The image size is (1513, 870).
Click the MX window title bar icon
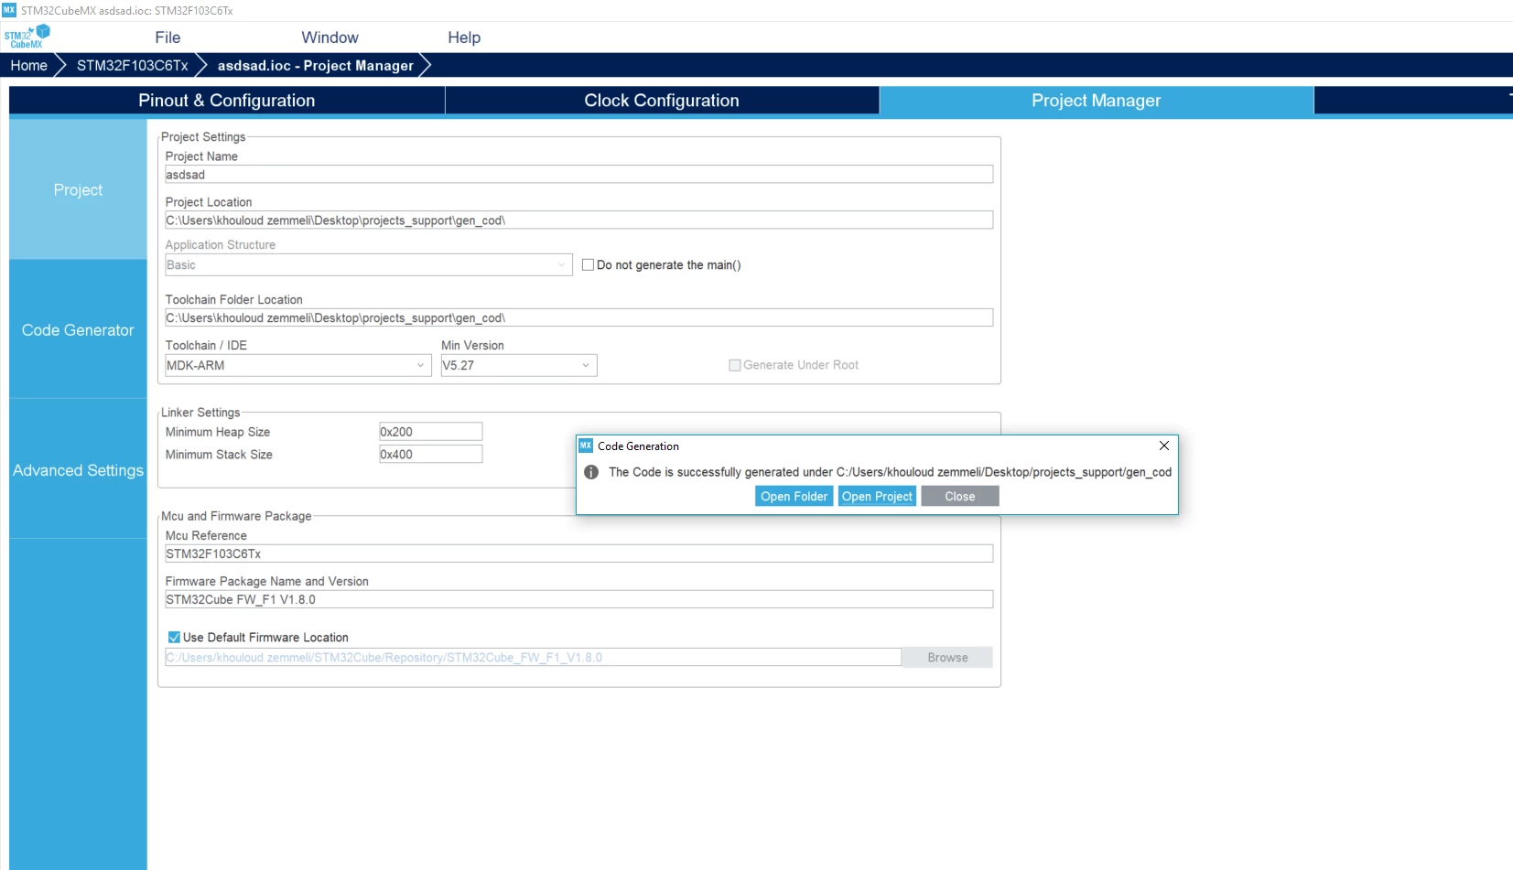click(x=9, y=10)
